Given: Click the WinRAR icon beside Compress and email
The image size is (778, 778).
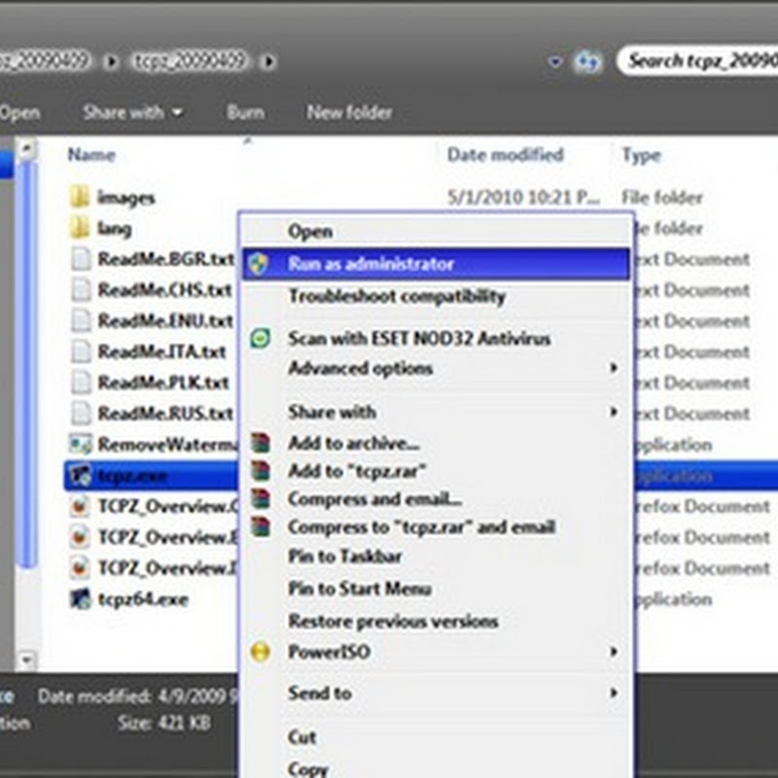Looking at the screenshot, I should pyautogui.click(x=261, y=499).
